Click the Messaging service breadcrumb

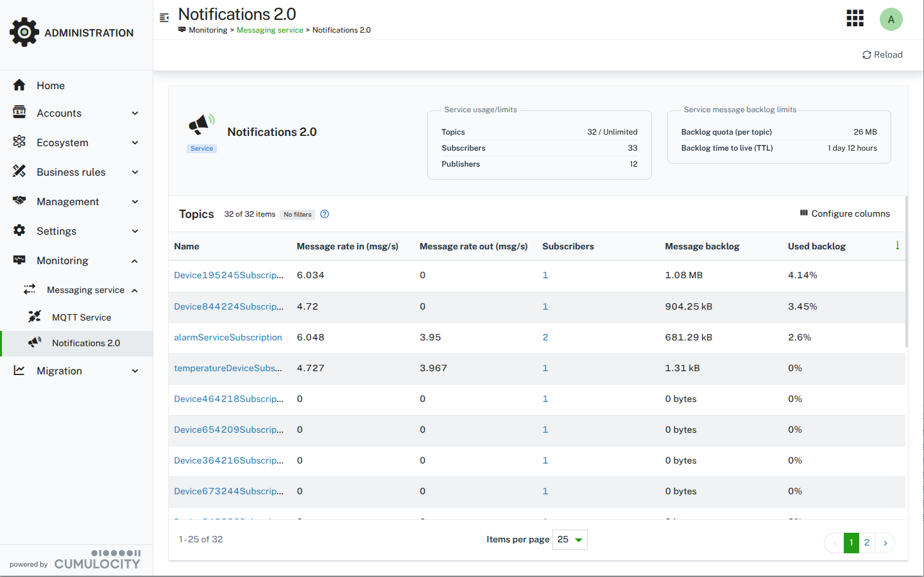click(x=269, y=30)
